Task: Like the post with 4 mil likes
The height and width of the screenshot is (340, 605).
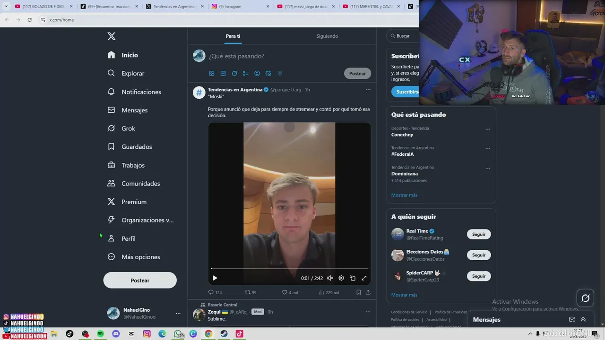Action: [x=290, y=292]
